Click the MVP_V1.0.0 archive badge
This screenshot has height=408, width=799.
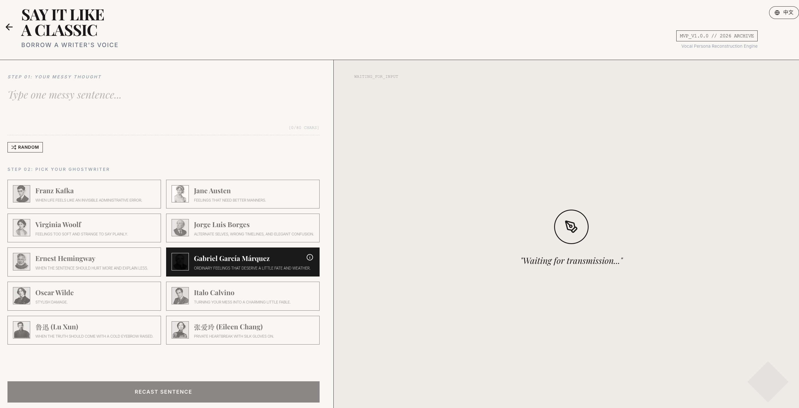(x=717, y=36)
